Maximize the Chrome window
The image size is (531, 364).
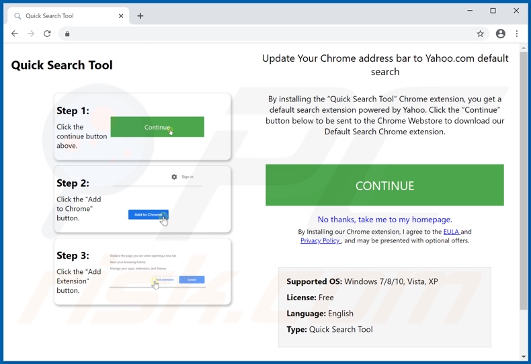493,11
